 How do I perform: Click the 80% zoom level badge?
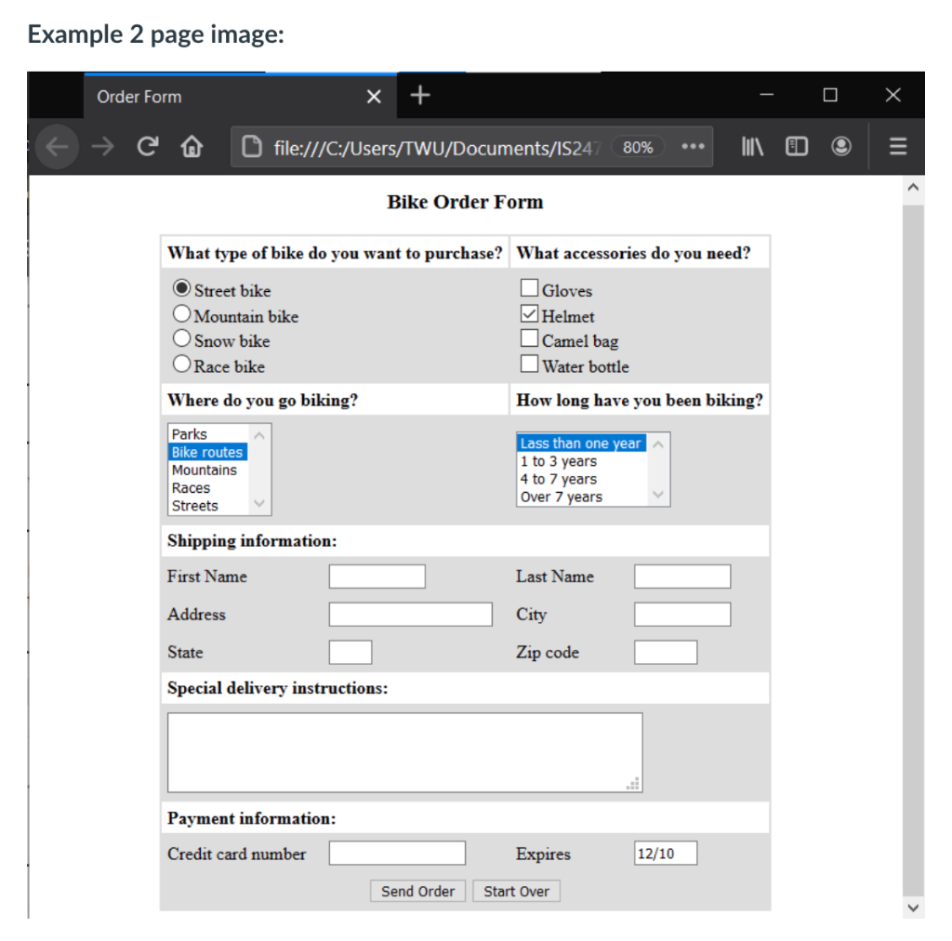pyautogui.click(x=638, y=147)
